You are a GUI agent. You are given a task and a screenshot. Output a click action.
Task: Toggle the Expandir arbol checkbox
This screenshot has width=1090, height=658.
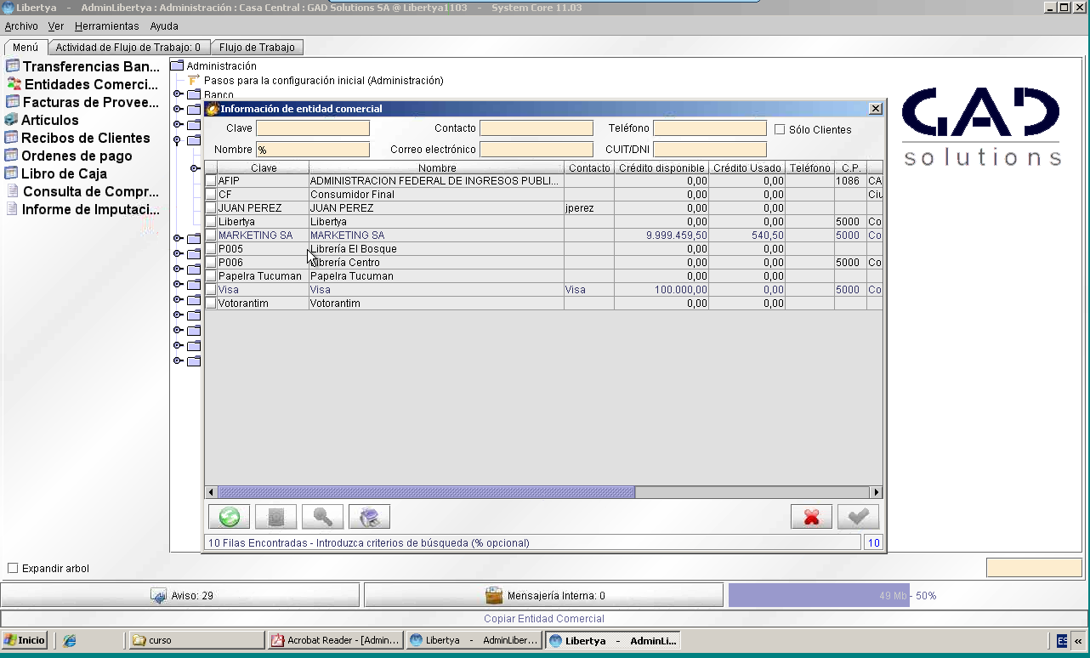13,568
